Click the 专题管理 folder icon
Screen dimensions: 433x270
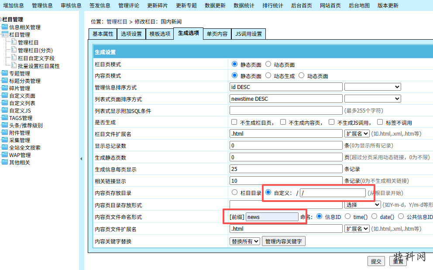(x=5, y=73)
